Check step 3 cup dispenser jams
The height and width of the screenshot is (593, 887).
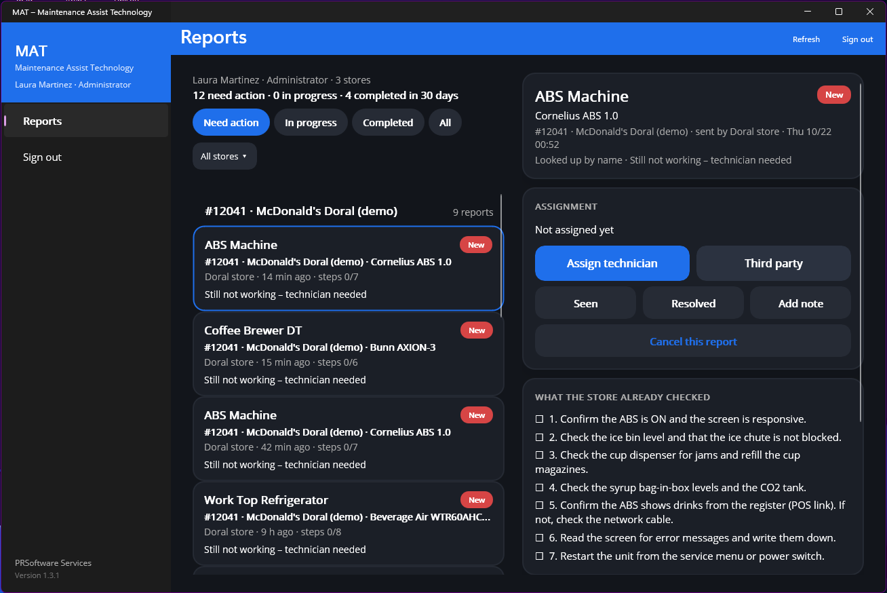tap(540, 455)
